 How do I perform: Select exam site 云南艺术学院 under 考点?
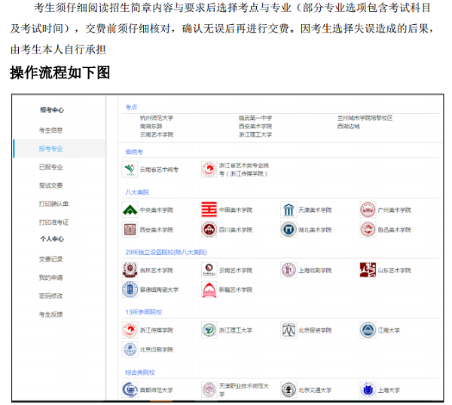click(157, 134)
